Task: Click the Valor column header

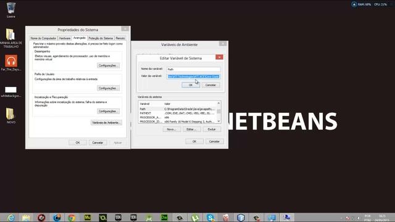Action: point(189,104)
